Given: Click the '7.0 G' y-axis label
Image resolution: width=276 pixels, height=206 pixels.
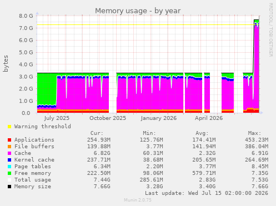Looking at the screenshot, I should (x=26, y=28).
